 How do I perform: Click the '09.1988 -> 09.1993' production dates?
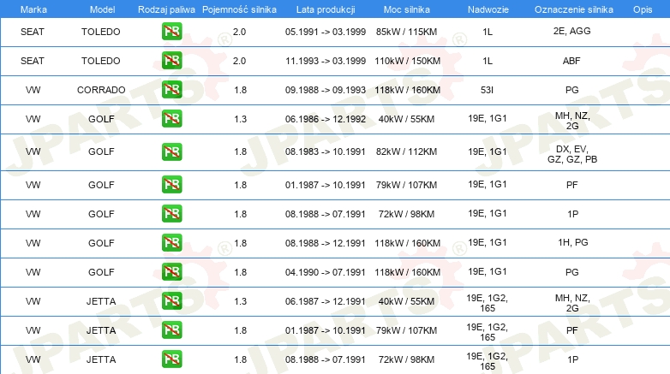[x=326, y=90]
